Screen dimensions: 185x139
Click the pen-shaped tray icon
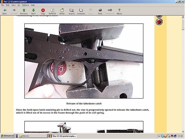169,136
